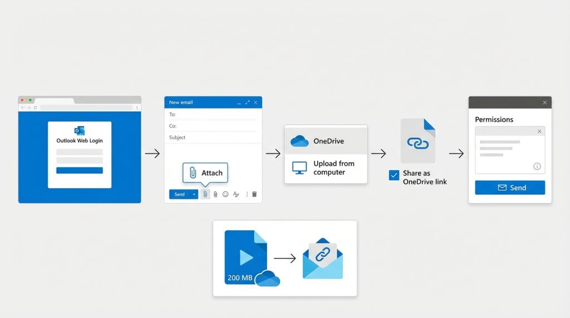570x318 pixels.
Task: Click the "Share as OneDrive link" label
Action: coord(425,177)
